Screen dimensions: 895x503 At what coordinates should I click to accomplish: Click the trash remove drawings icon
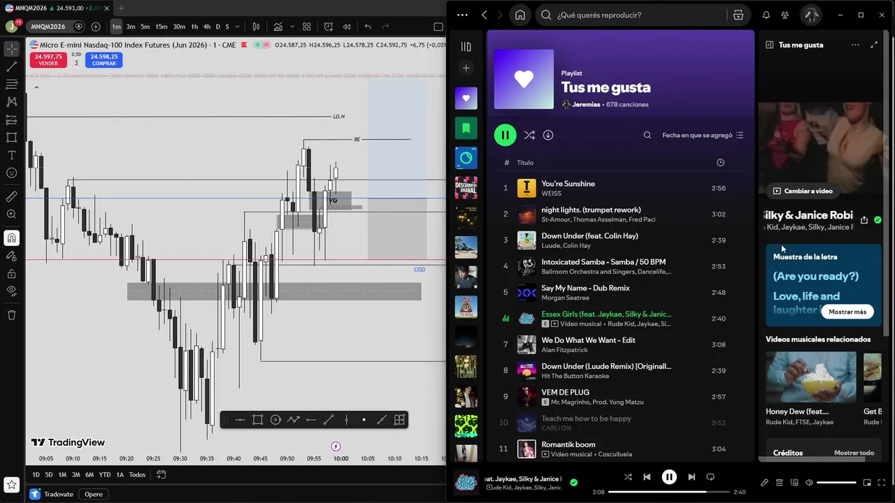(12, 315)
